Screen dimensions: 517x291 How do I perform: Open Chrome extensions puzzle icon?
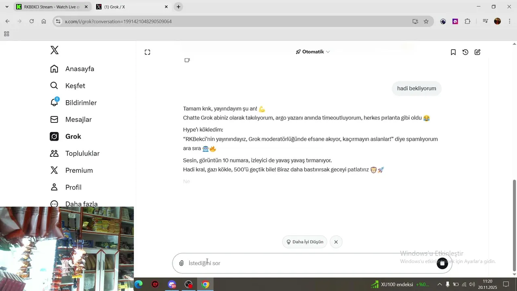pyautogui.click(x=468, y=21)
